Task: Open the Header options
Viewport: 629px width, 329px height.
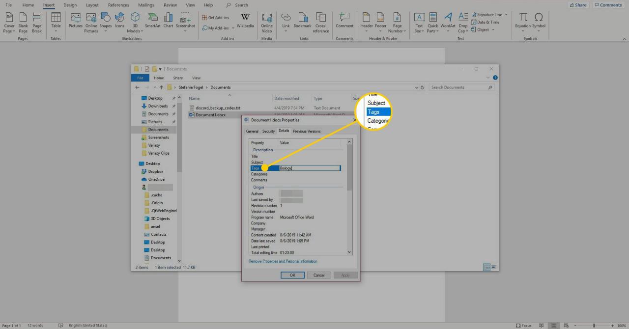Action: click(367, 23)
